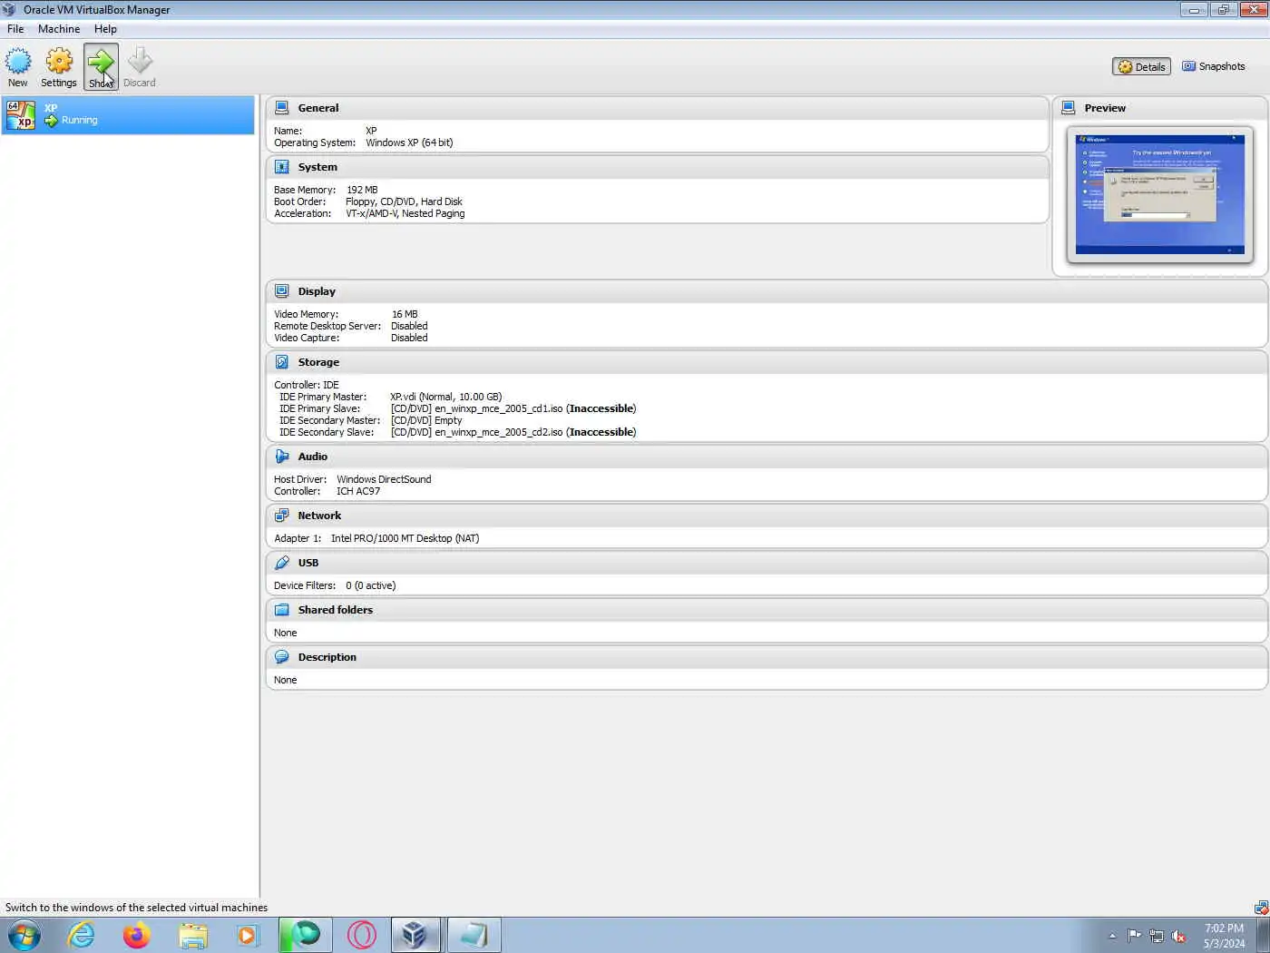This screenshot has height=953, width=1270.
Task: Click the XP machine OS icon
Action: click(x=20, y=114)
